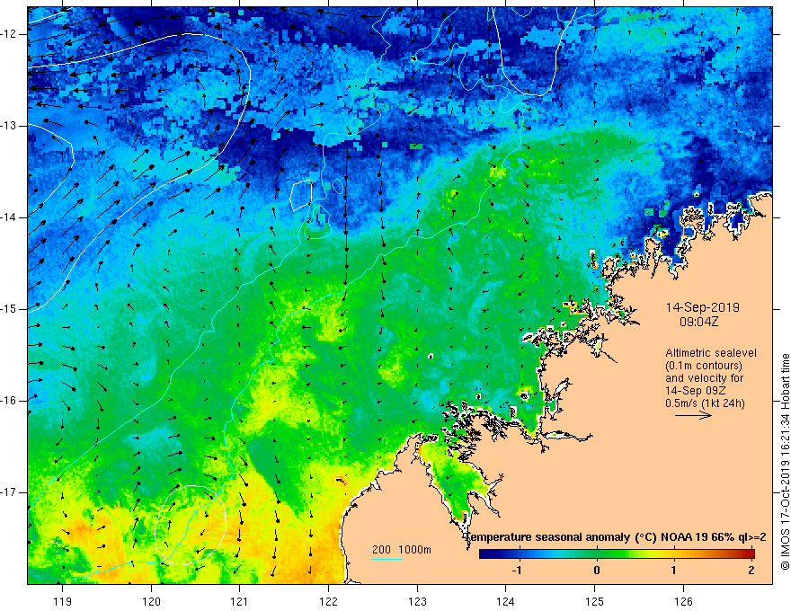
Task: Click latitude axis label -12
Action: click(x=9, y=34)
